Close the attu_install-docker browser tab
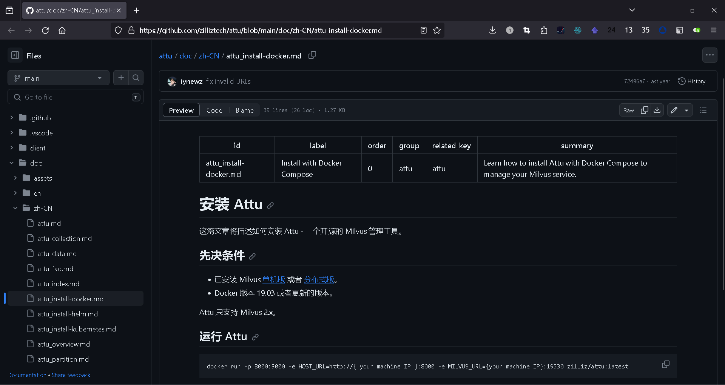The width and height of the screenshot is (725, 385). (119, 11)
